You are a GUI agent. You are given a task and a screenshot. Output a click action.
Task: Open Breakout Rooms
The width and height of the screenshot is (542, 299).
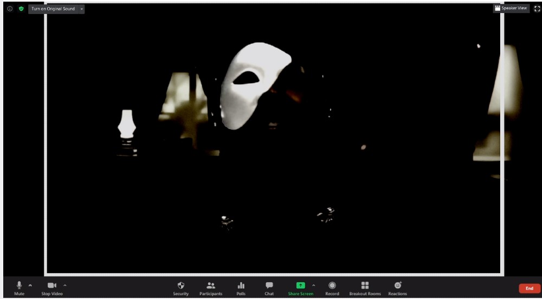tap(365, 289)
